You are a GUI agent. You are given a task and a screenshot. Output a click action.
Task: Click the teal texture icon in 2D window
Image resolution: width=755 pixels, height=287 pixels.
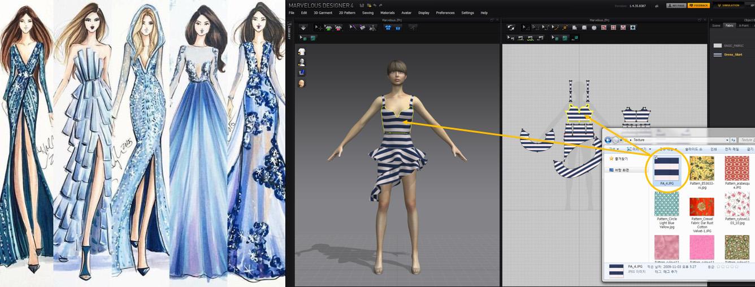[x=565, y=38]
